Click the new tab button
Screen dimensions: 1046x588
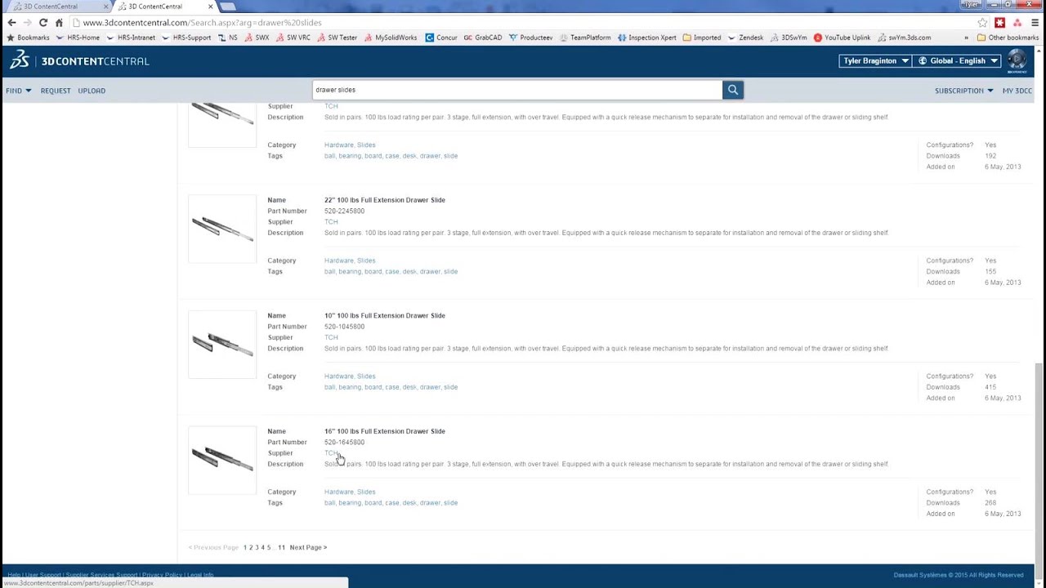pyautogui.click(x=227, y=7)
